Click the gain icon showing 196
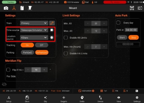The height and width of the screenshot is (103, 144). [x=113, y=91]
